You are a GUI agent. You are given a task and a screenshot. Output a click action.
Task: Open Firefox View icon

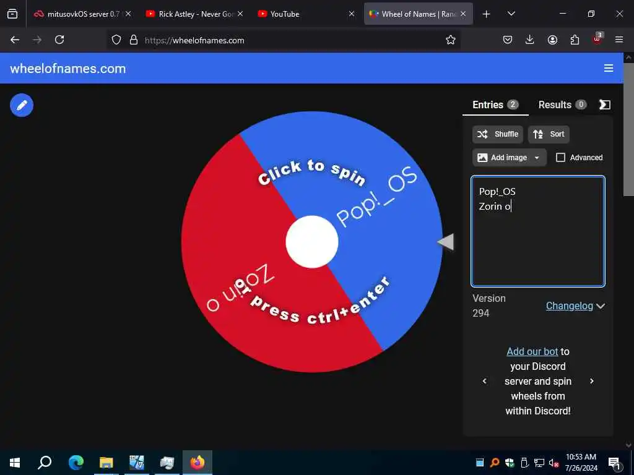click(12, 14)
